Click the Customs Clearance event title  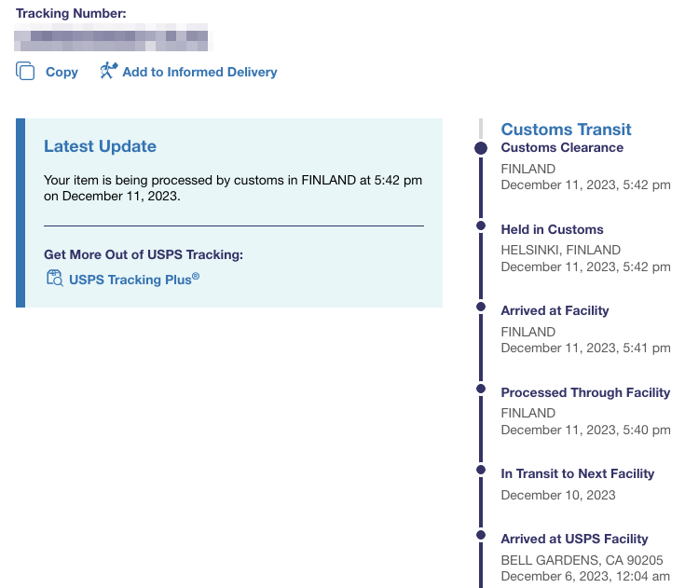(x=562, y=147)
